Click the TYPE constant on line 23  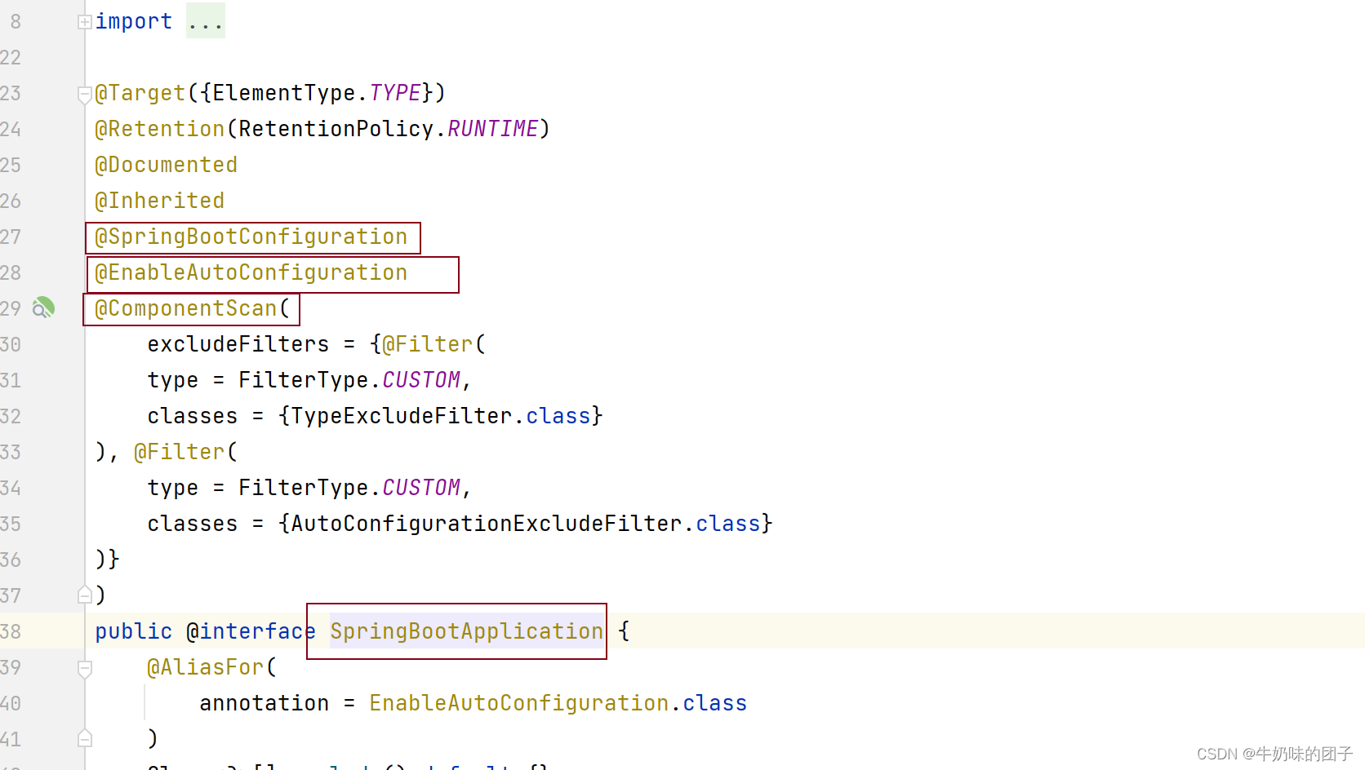(x=395, y=93)
